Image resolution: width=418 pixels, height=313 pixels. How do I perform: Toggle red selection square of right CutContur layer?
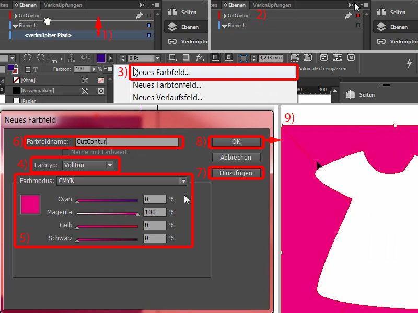point(358,16)
